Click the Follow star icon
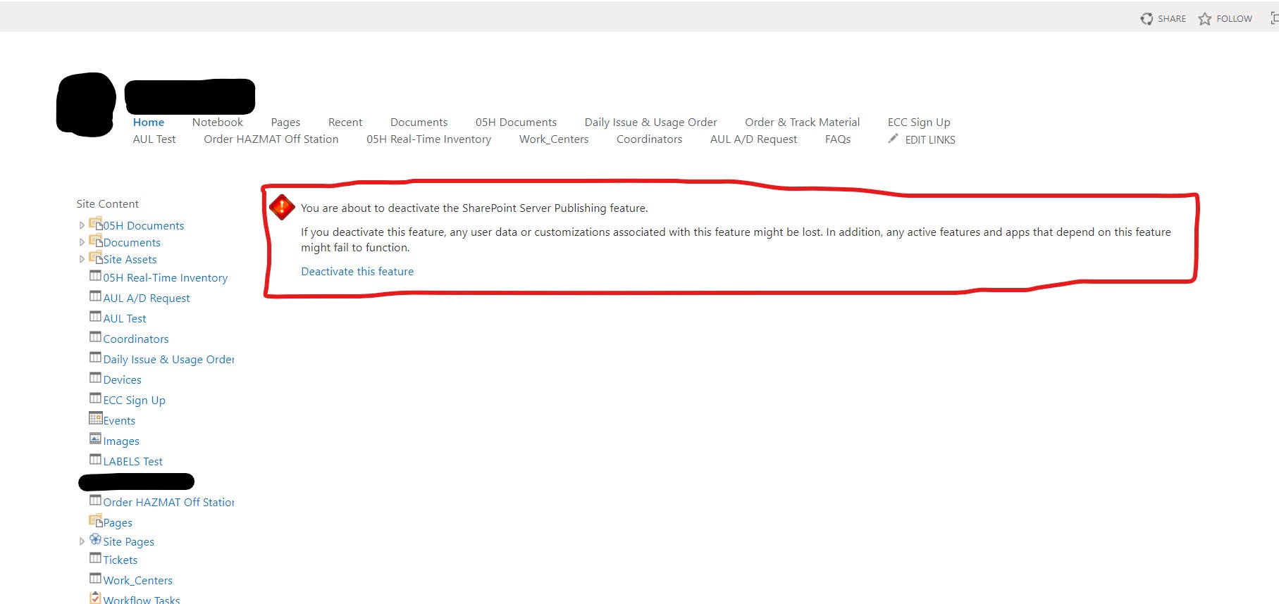Screen dimensions: 1279x604 coord(1205,19)
